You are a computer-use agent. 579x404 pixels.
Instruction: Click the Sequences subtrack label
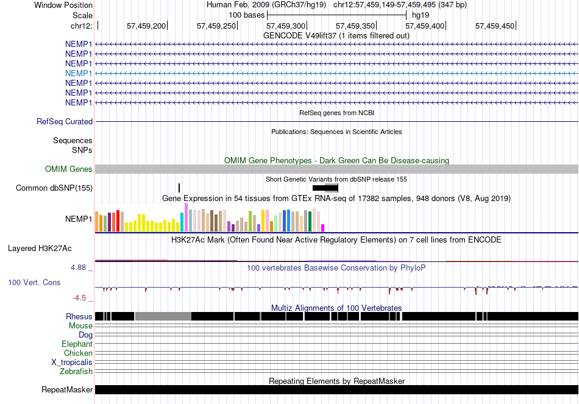click(73, 140)
